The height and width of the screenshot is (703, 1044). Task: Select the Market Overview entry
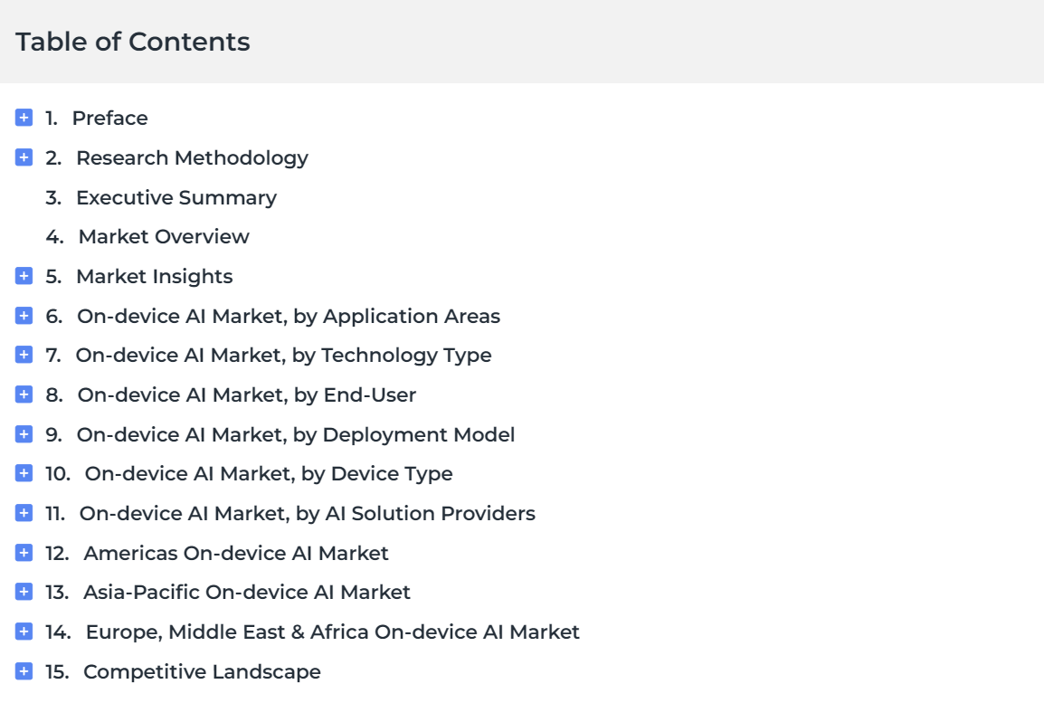tap(163, 236)
